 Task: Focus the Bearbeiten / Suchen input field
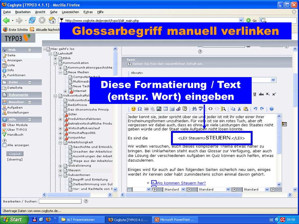click(x=60, y=201)
